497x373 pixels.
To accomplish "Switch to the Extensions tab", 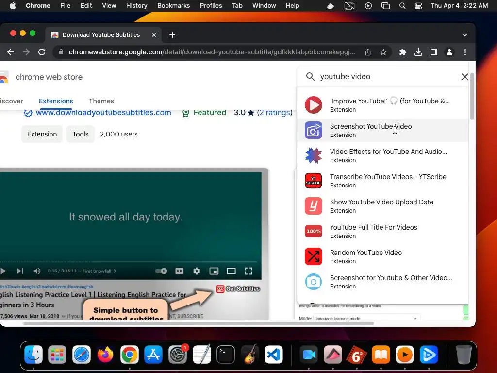I will coord(56,101).
